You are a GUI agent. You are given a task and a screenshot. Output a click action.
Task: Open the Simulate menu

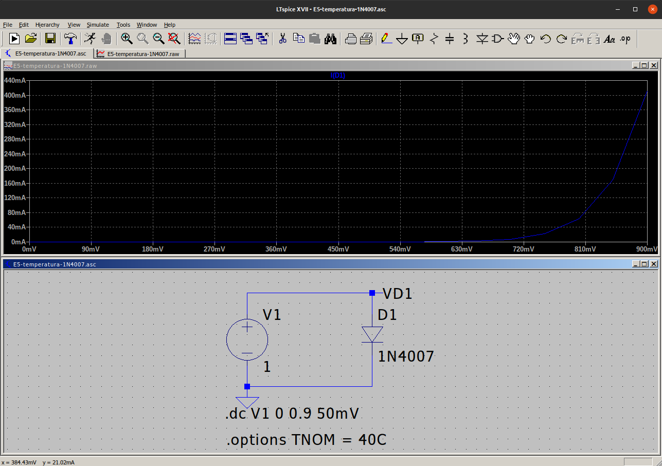[98, 25]
